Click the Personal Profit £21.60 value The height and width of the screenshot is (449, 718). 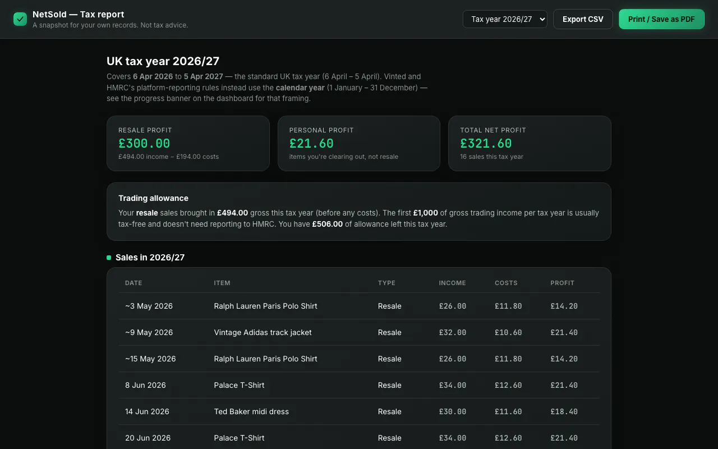coord(311,144)
